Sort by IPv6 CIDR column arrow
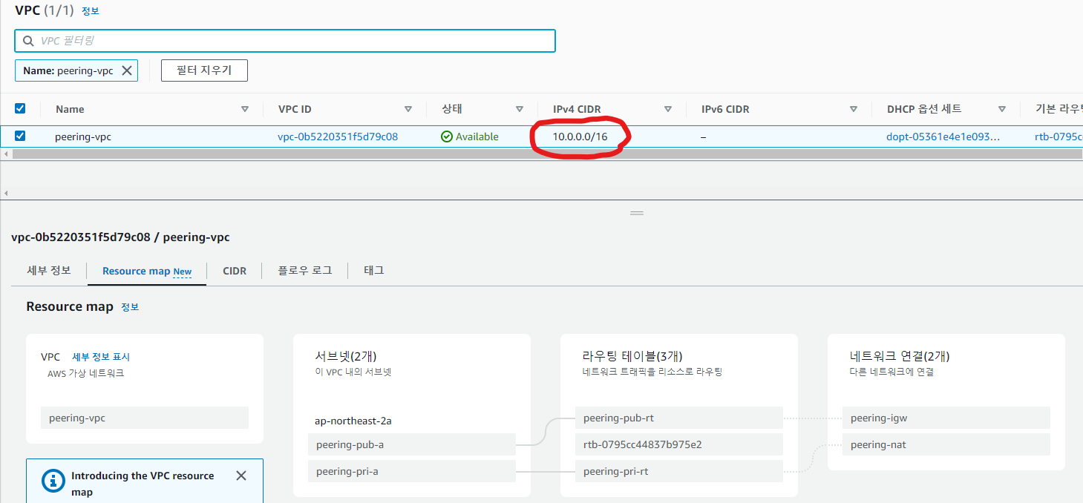The height and width of the screenshot is (503, 1083). pyautogui.click(x=854, y=109)
